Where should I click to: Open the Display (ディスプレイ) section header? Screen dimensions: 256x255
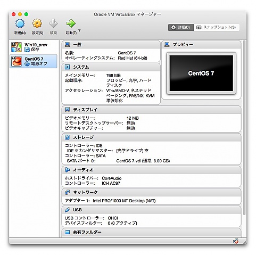point(151,110)
